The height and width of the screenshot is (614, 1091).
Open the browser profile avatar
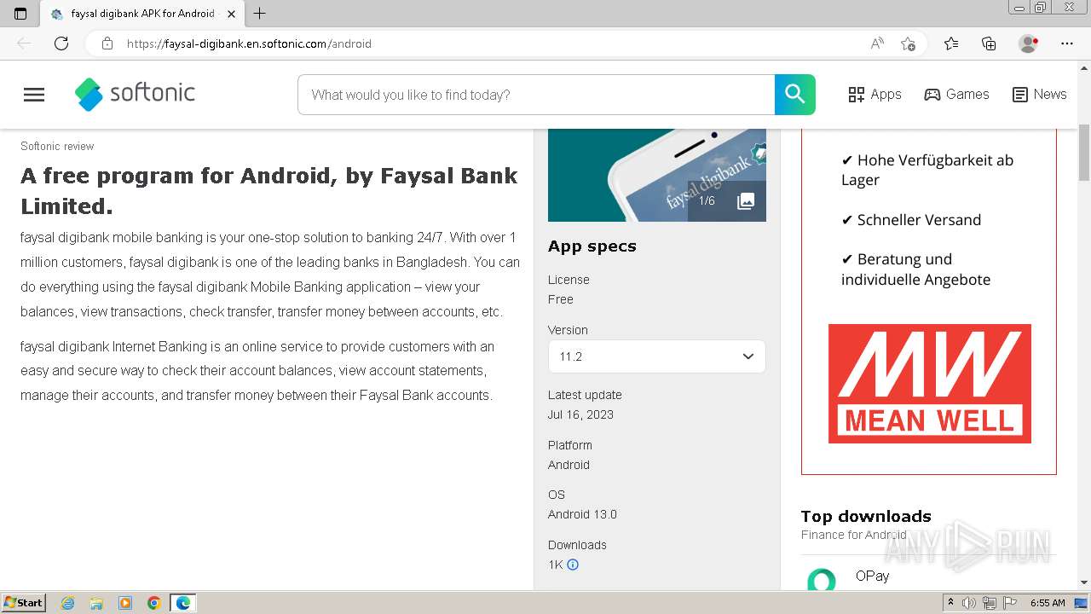click(x=1028, y=43)
